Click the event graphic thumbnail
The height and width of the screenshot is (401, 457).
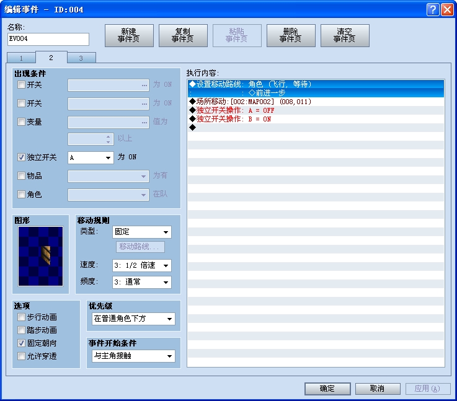pyautogui.click(x=41, y=256)
